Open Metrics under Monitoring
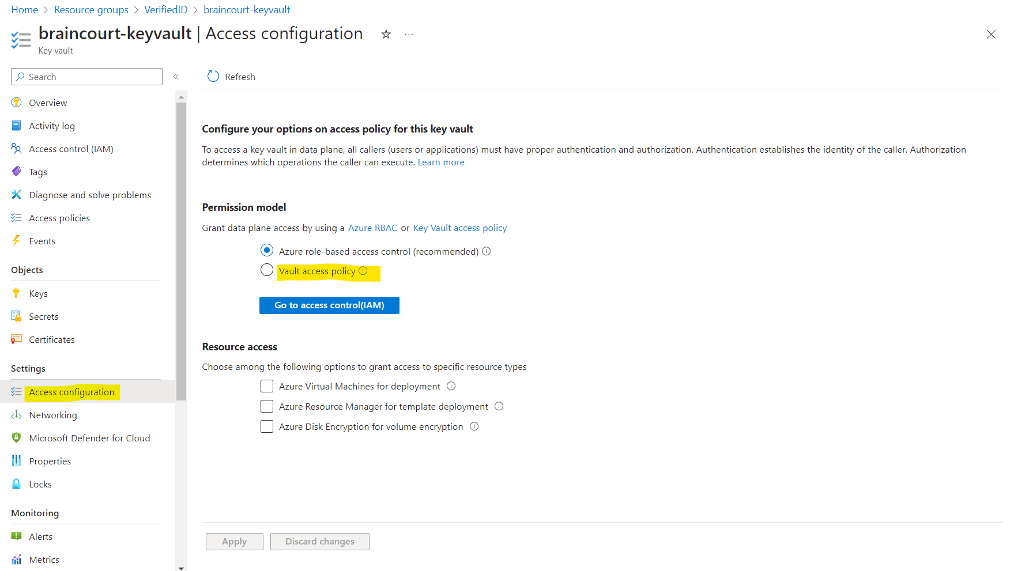The width and height of the screenshot is (1010, 571). click(x=44, y=559)
